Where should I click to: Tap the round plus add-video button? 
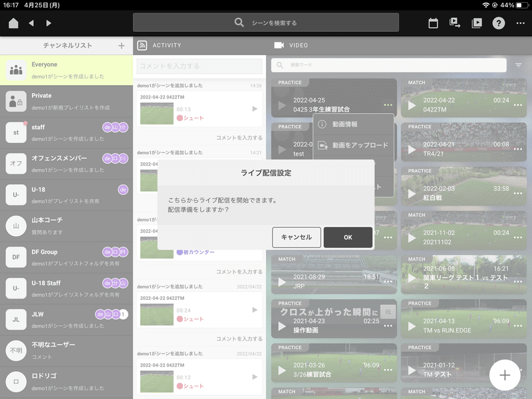(505, 375)
